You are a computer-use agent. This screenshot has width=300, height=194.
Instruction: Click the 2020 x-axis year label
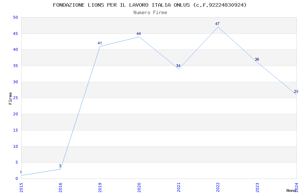point(139,188)
